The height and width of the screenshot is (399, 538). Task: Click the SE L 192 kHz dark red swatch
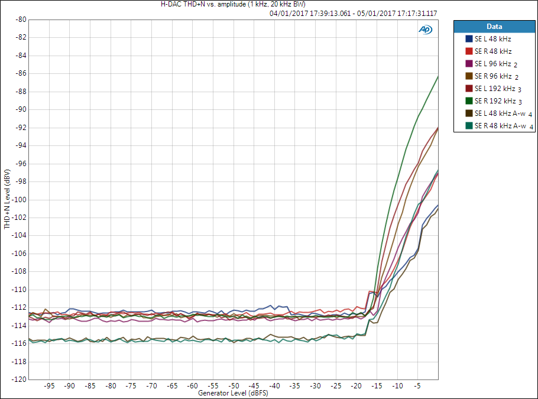pyautogui.click(x=469, y=89)
